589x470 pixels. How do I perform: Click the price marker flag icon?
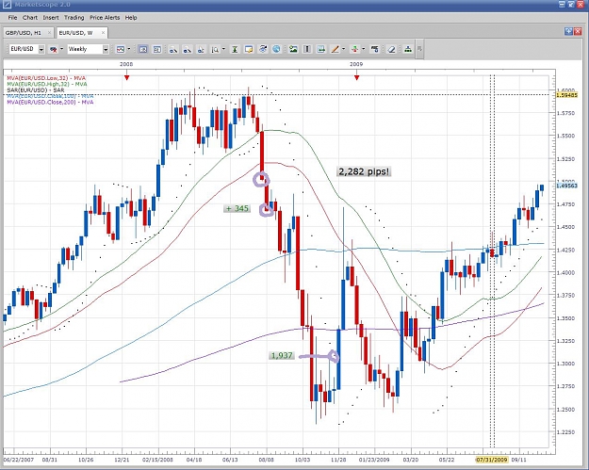coord(374,49)
